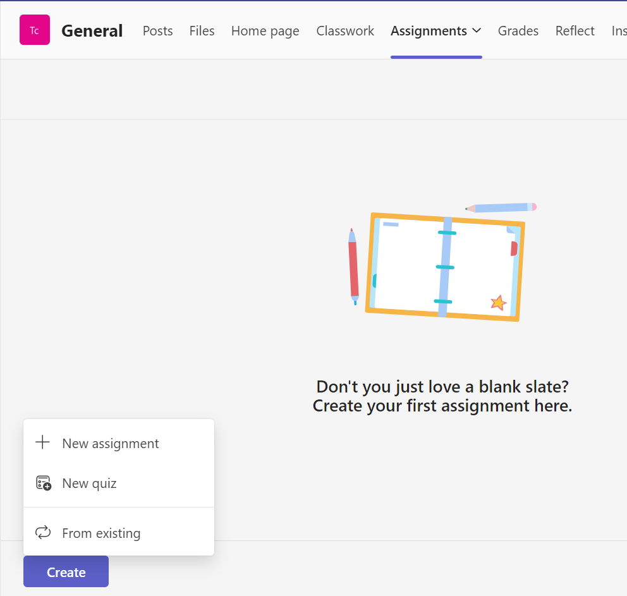Click the "Create your first assignment here" text
The width and height of the screenshot is (627, 596).
[442, 406]
